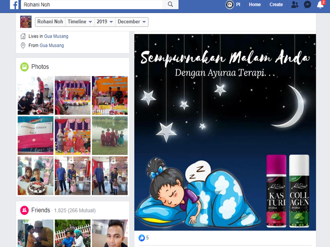Click the pink Friends section icon

point(24,210)
